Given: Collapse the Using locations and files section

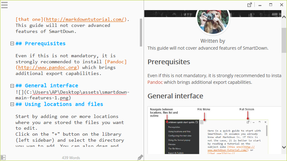Looking at the screenshot, I should coord(12,104).
